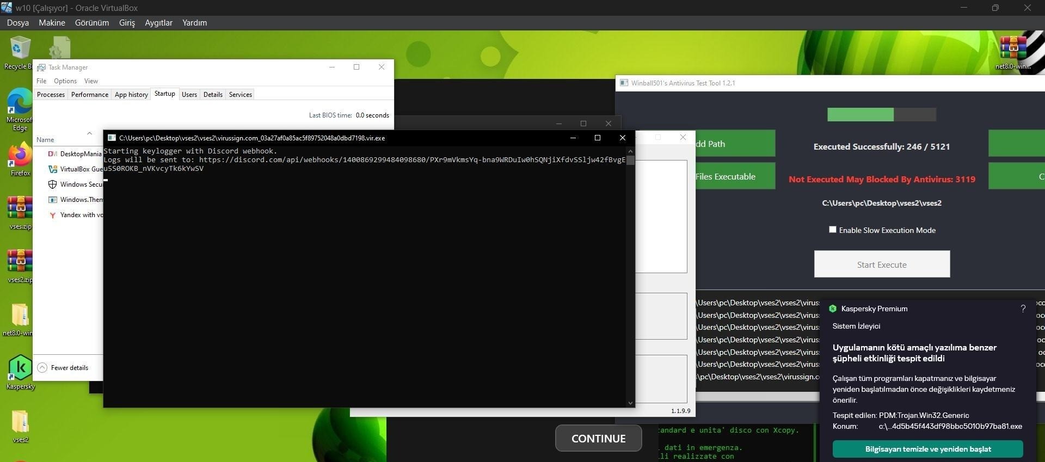The image size is (1045, 462).
Task: Click the console scrollbar down arrow
Action: coord(630,403)
